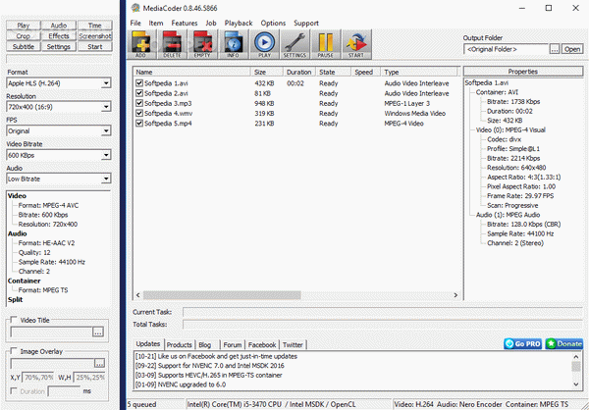Click the updates log scroll-down arrow
This screenshot has width=589, height=410.
(x=576, y=384)
